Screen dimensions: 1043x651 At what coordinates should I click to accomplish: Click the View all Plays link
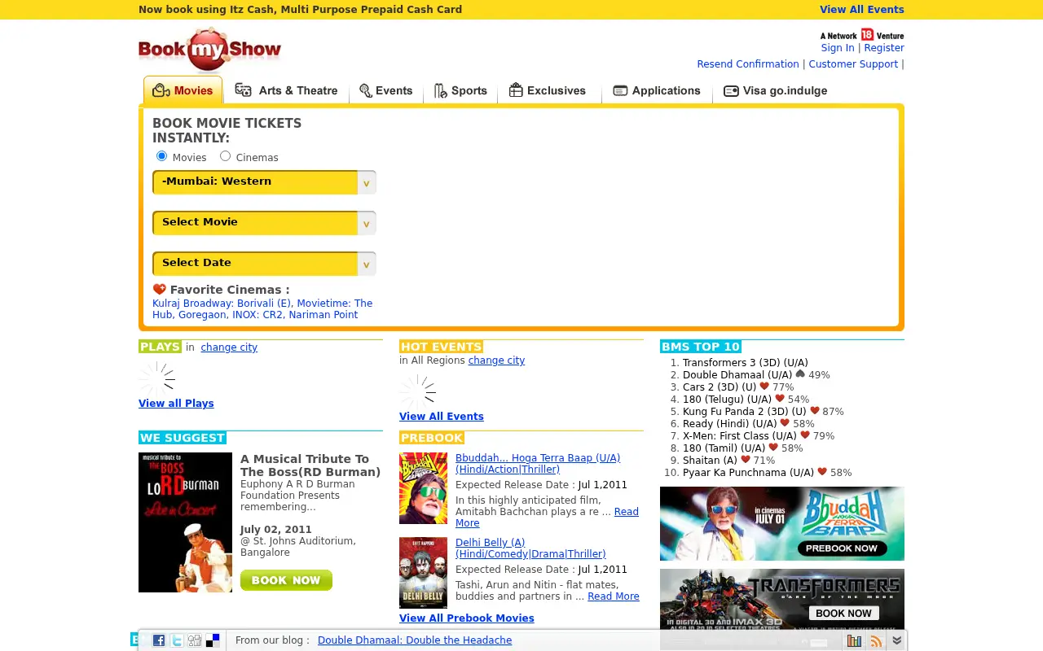tap(176, 404)
